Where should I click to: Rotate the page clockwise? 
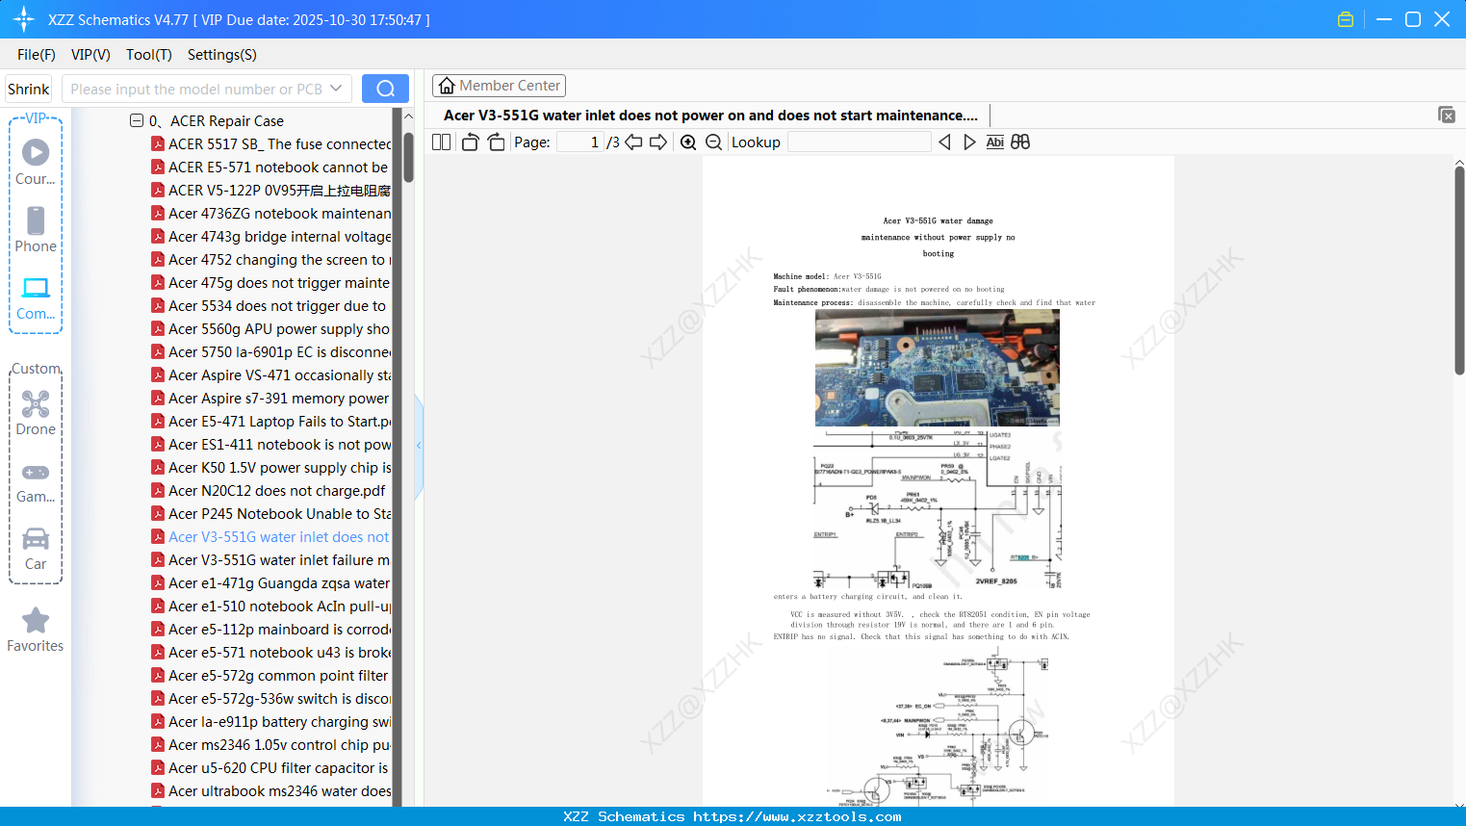496,142
